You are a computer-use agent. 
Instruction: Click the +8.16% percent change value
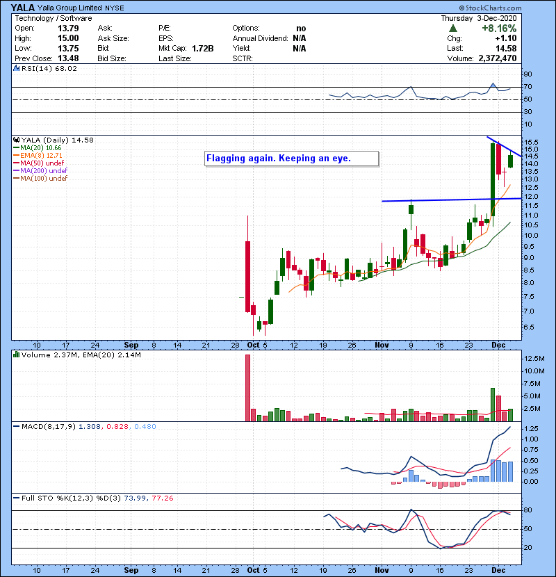[x=499, y=29]
